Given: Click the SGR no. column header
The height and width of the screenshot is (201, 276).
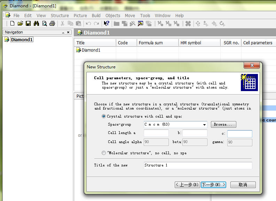Looking at the screenshot, I should point(231,43).
